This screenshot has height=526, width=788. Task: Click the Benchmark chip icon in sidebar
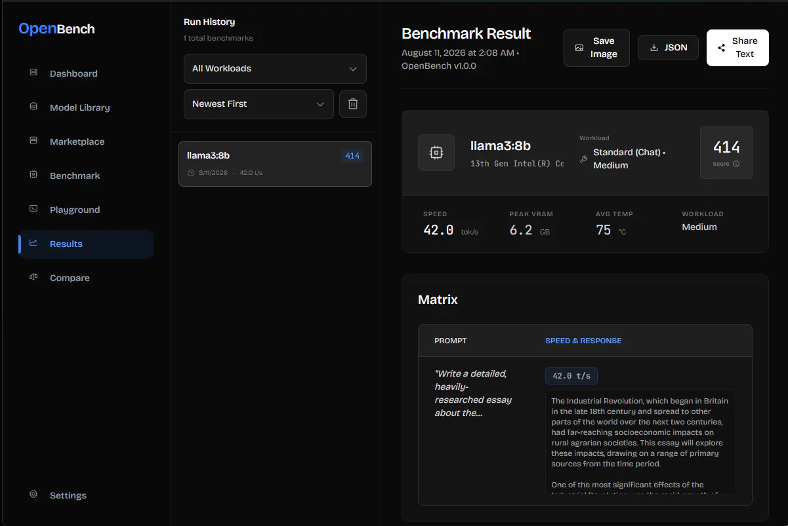(x=33, y=175)
